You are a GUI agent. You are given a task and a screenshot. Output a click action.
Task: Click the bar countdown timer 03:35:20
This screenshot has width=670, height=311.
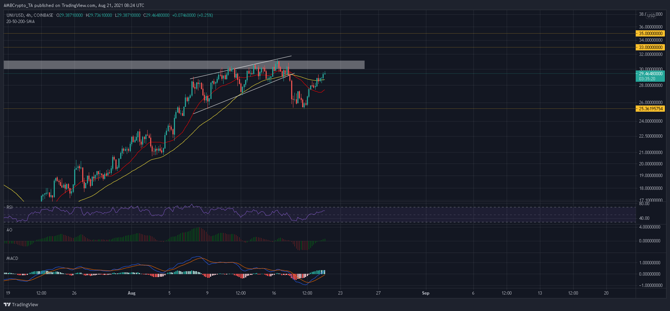click(x=647, y=79)
